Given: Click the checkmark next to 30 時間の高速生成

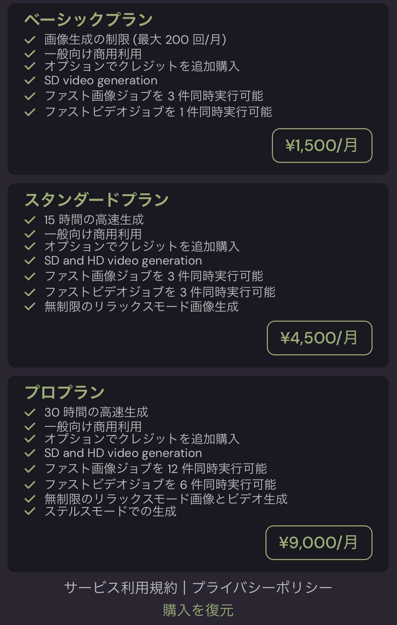Looking at the screenshot, I should coord(30,412).
